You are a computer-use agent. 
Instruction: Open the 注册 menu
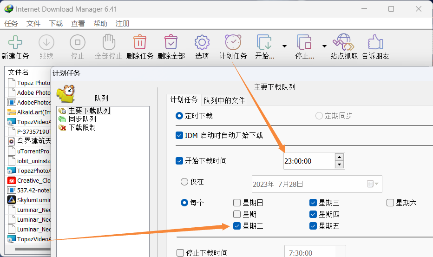123,24
